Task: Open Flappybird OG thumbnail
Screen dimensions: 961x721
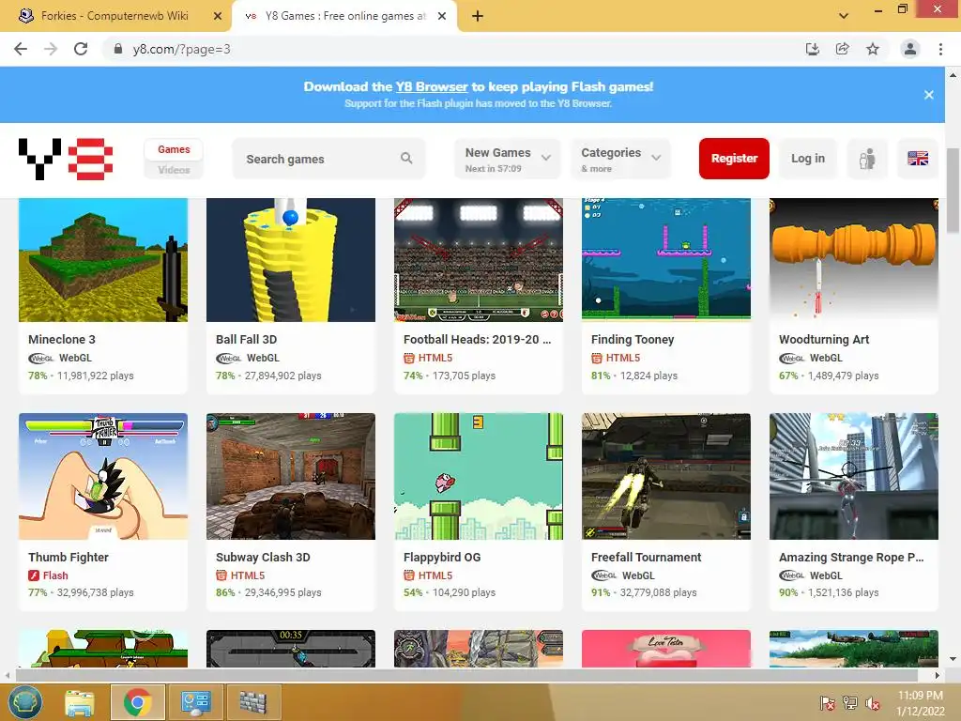Action: pos(478,476)
